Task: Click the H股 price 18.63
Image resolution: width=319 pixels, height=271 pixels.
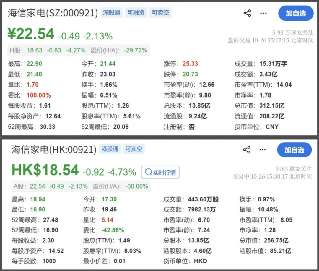Action: pyautogui.click(x=35, y=50)
